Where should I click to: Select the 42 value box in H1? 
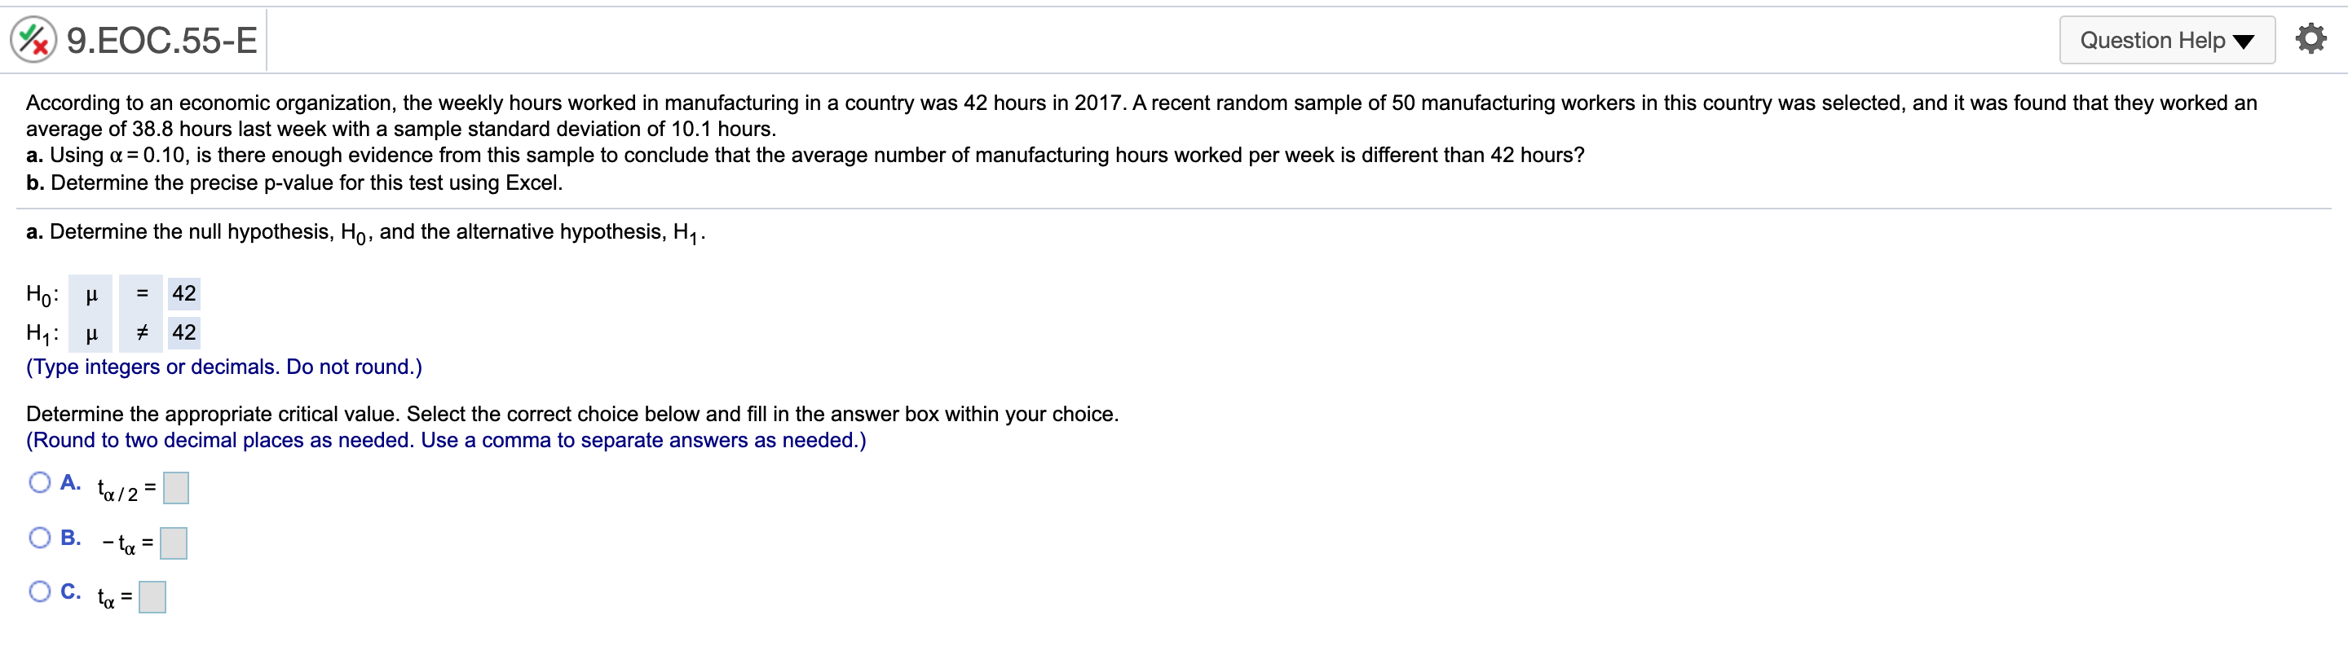(183, 332)
